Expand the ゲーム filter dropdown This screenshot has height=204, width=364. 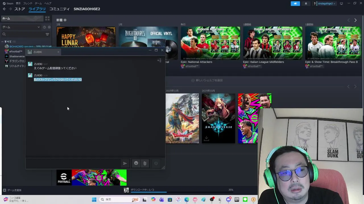pos(21,27)
